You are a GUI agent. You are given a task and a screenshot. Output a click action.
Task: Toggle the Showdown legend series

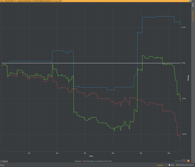coord(99,161)
